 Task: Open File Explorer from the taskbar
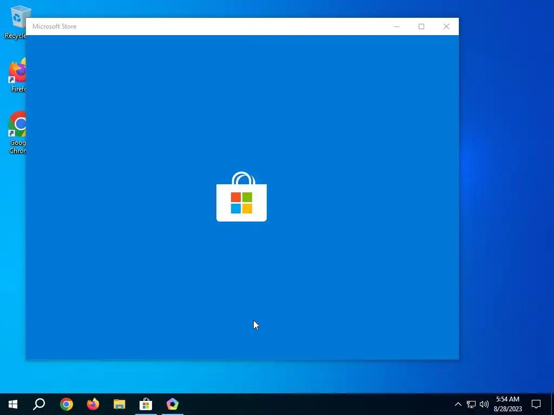[x=120, y=404]
